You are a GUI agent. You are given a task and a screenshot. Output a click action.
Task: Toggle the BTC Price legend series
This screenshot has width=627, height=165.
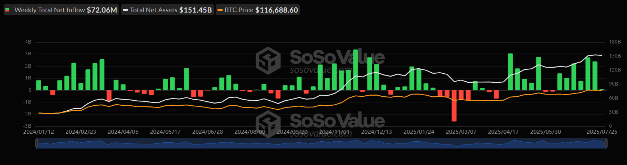pos(258,10)
